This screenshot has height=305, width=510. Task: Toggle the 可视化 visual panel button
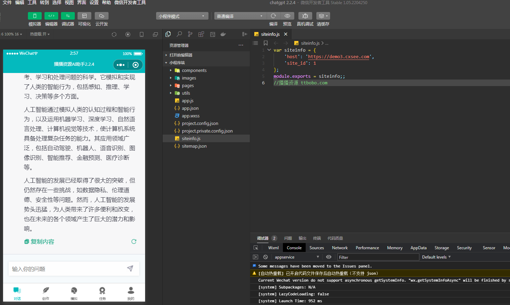[x=84, y=16]
